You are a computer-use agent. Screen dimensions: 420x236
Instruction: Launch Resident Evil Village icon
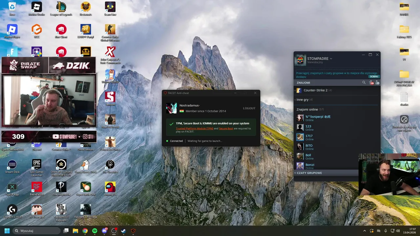[x=86, y=211]
